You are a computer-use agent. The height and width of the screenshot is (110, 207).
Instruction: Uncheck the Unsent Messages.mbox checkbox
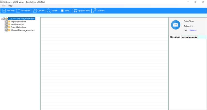[7, 30]
